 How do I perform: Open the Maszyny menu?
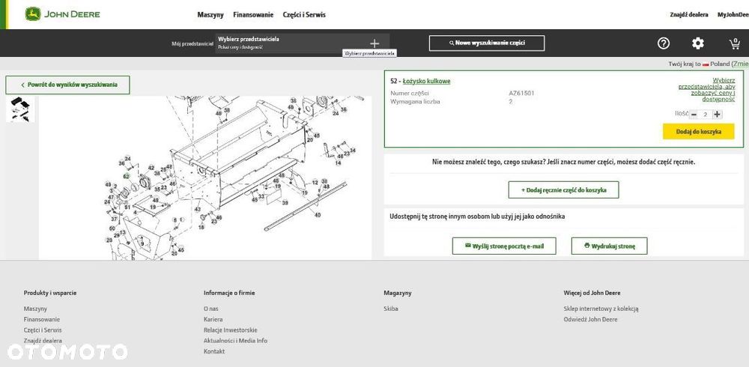pos(210,15)
